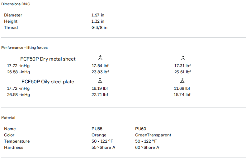Click the Orange color value
The height and width of the screenshot is (160, 246).
click(x=99, y=135)
